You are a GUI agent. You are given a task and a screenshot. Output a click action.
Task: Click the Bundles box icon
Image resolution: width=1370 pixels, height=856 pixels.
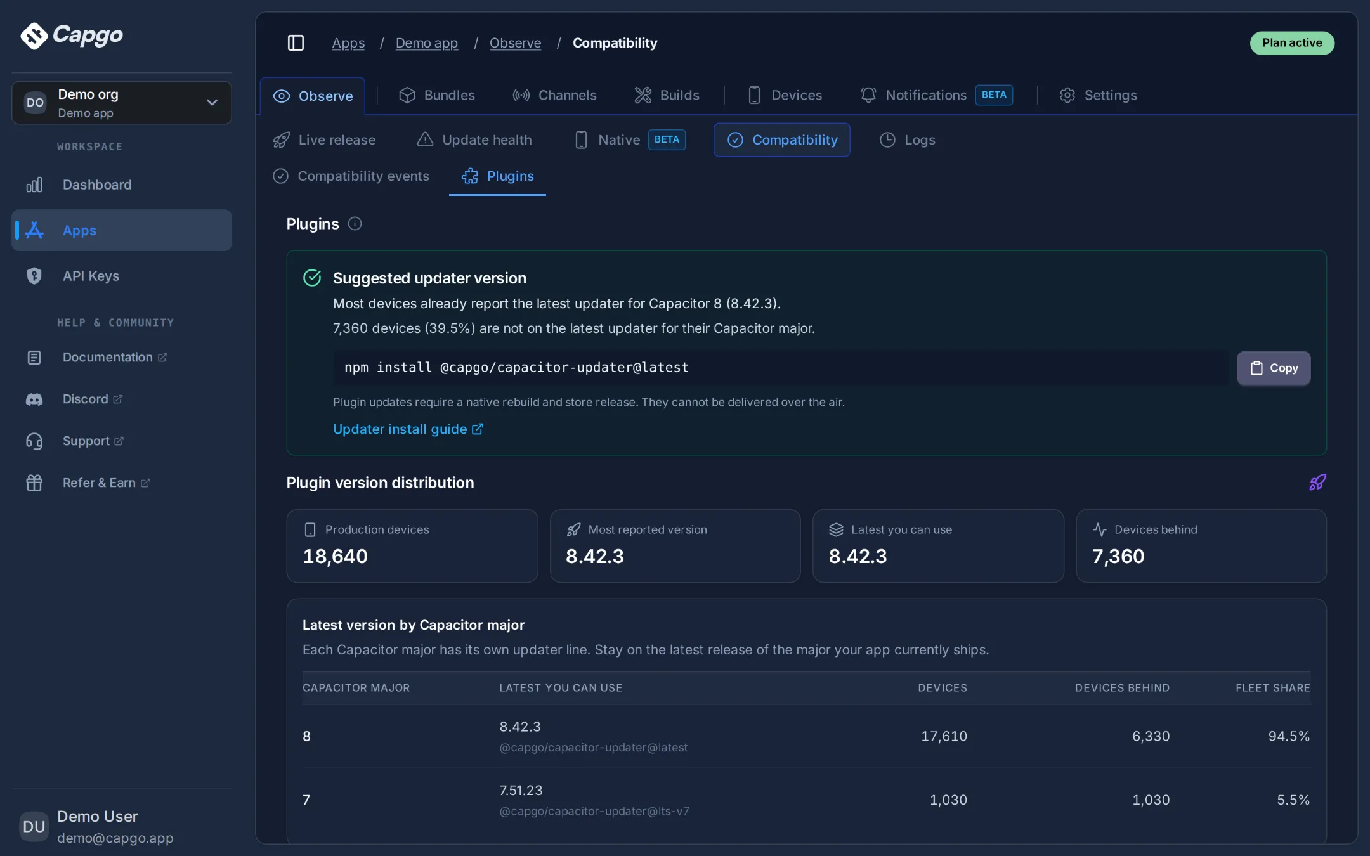pos(407,95)
